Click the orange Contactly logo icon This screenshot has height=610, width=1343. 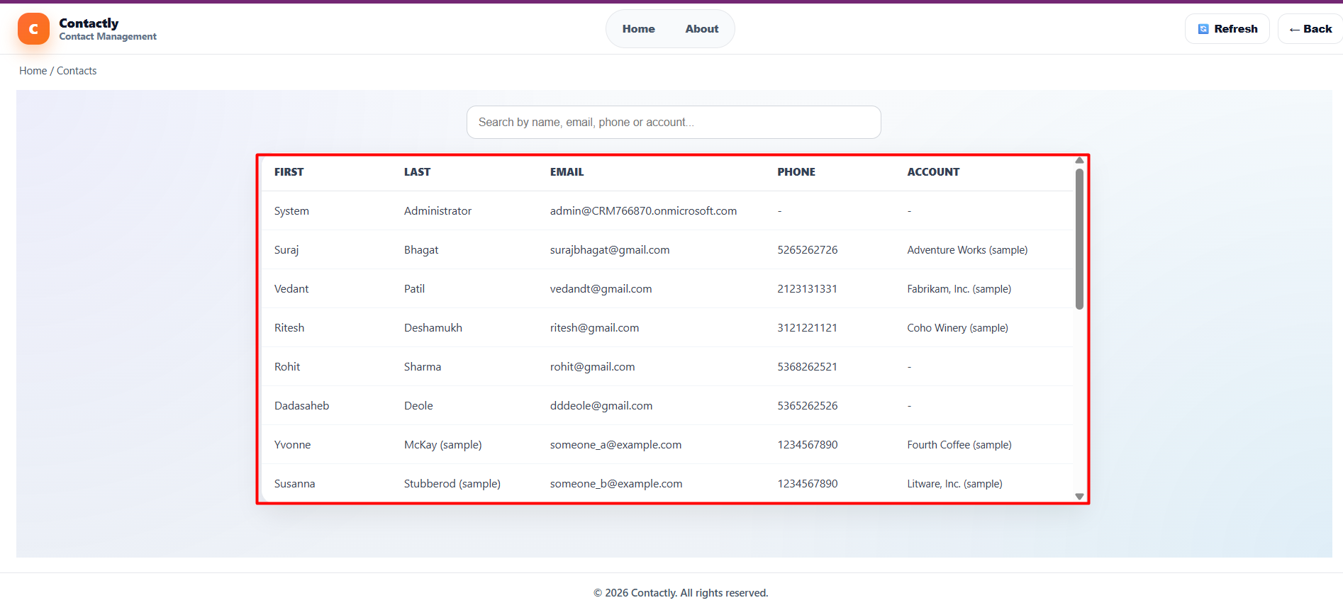pos(33,29)
